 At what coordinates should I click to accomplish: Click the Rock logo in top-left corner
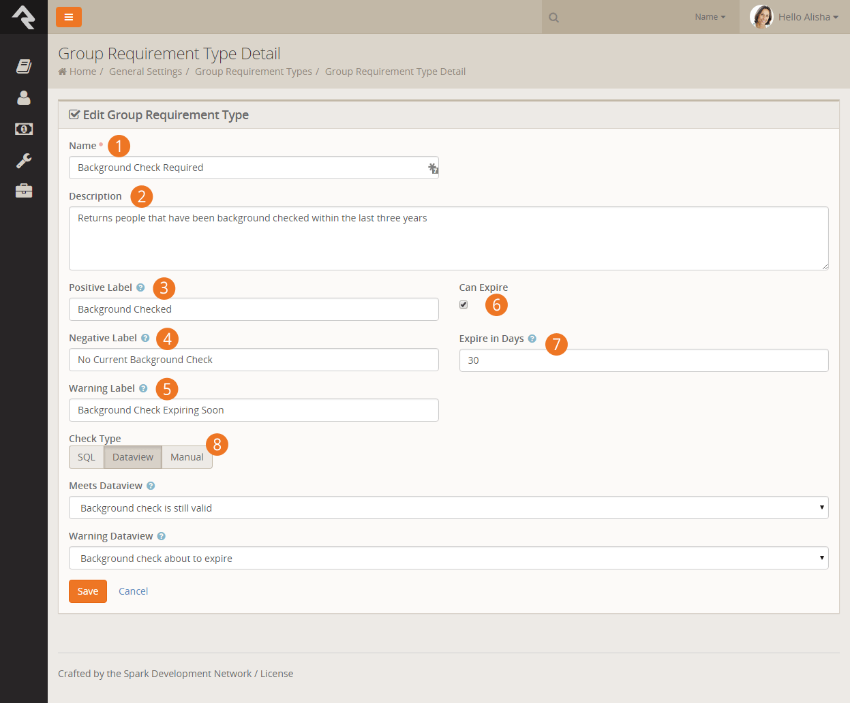click(23, 17)
